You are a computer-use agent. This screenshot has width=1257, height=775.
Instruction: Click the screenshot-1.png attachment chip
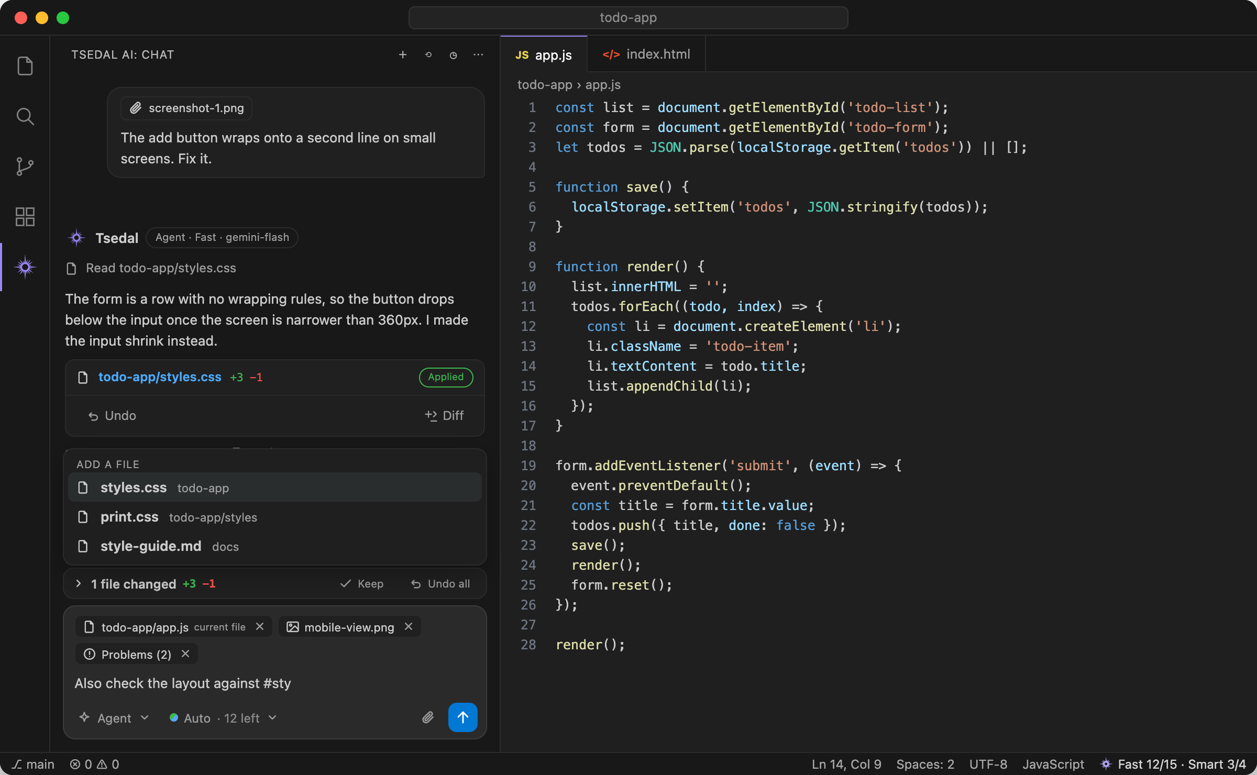pyautogui.click(x=186, y=108)
